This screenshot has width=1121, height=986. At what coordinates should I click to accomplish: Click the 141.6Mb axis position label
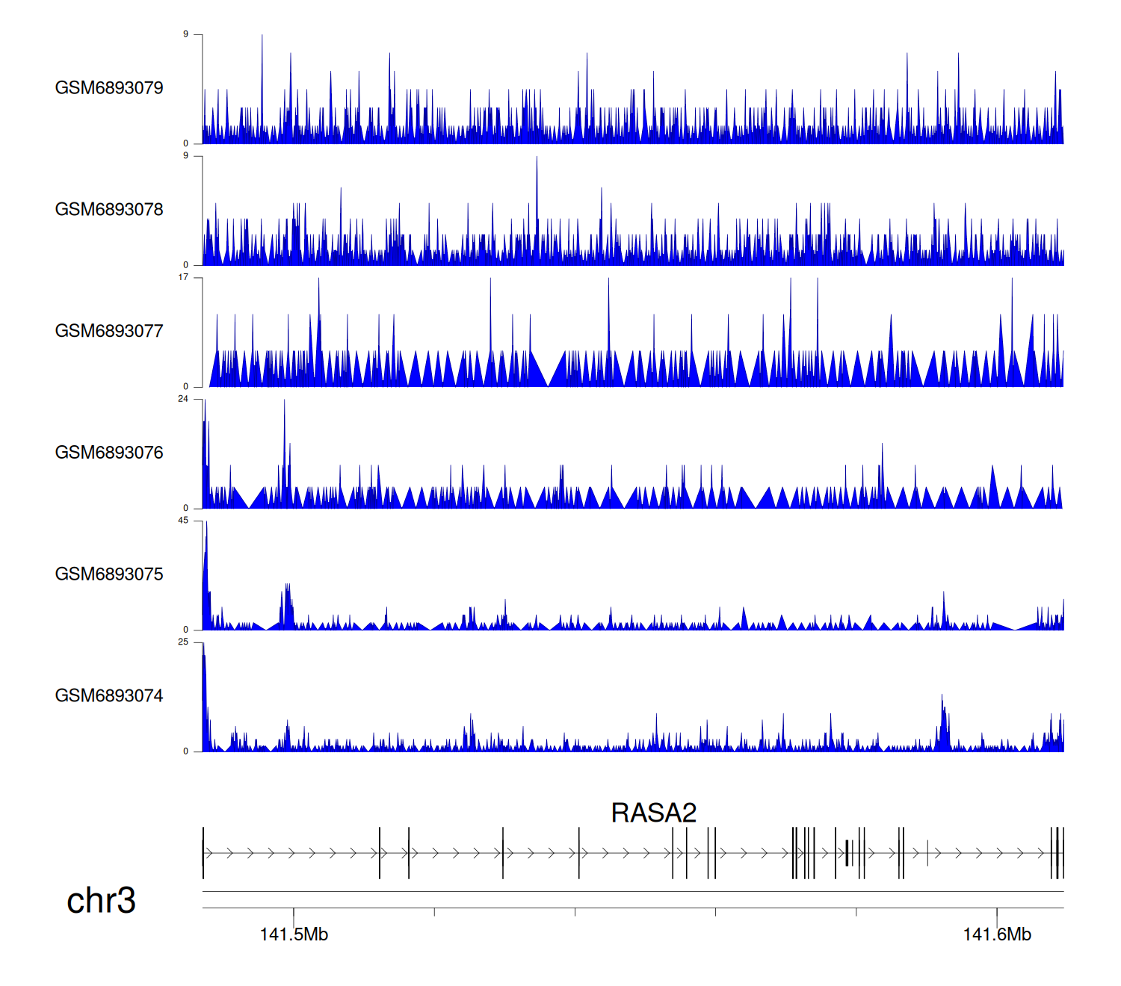997,934
